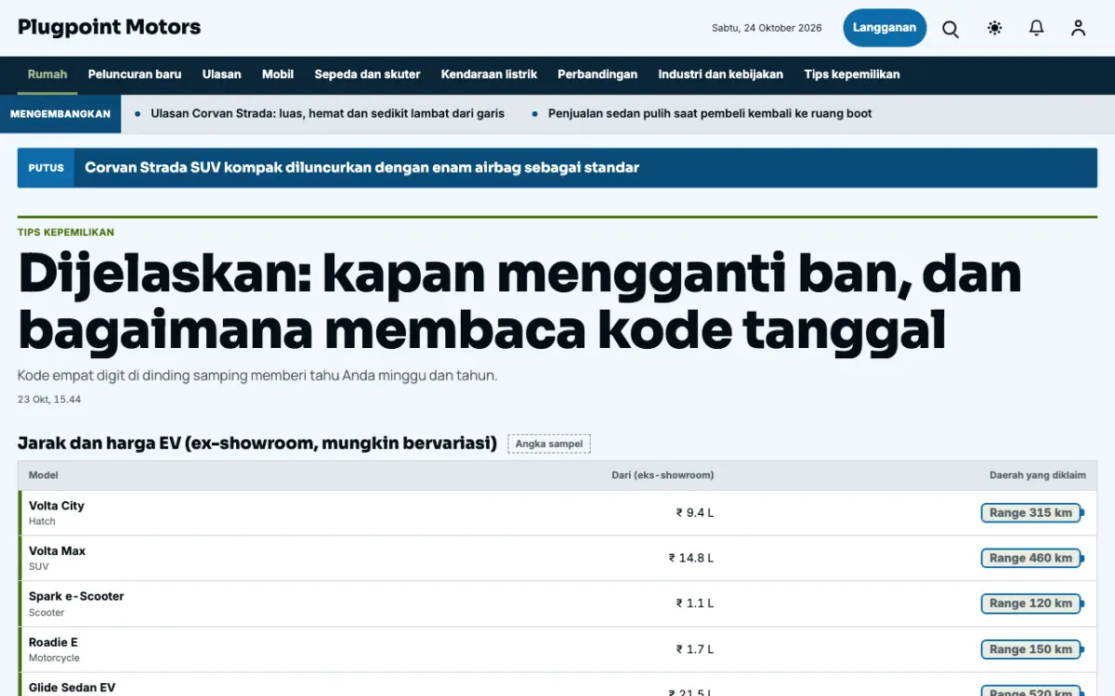Click the Range 150 km badge
The image size is (1115, 696).
tap(1030, 650)
